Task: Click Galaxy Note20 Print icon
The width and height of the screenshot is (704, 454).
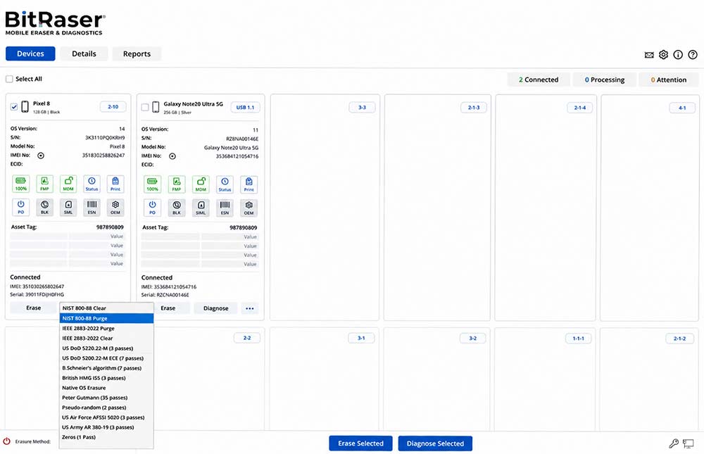Action: (249, 184)
